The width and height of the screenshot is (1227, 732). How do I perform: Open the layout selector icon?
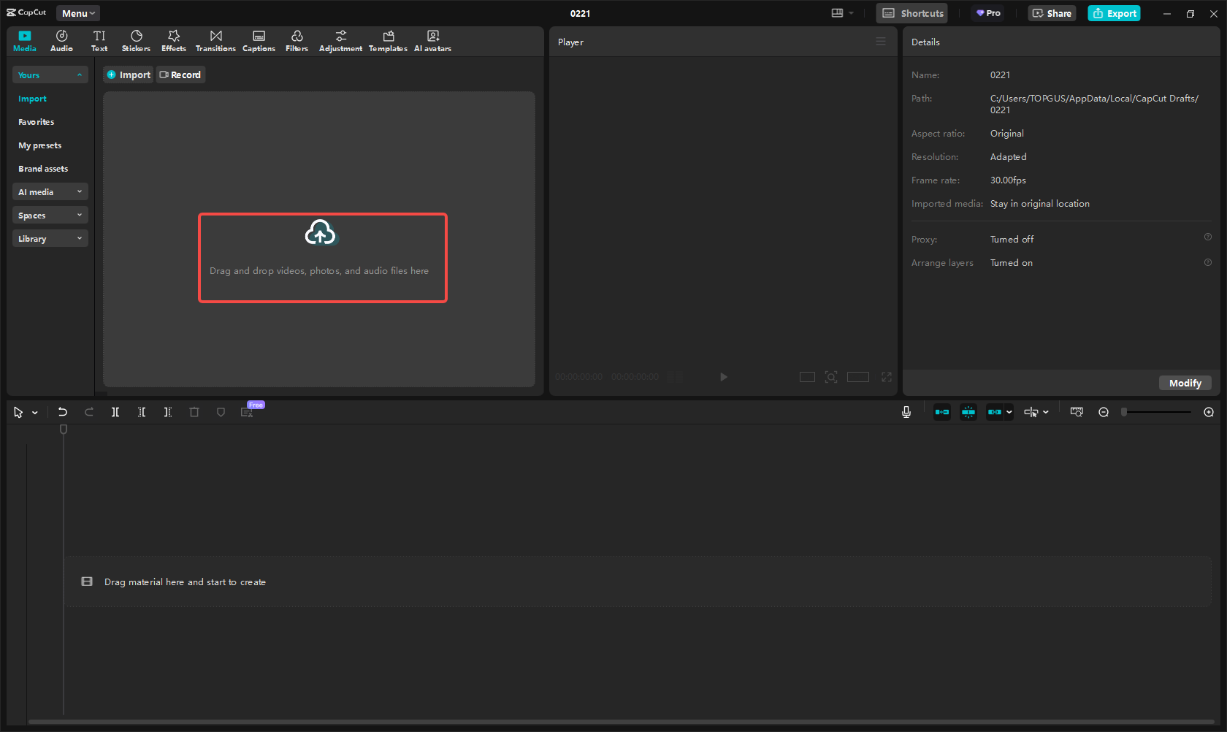click(842, 13)
